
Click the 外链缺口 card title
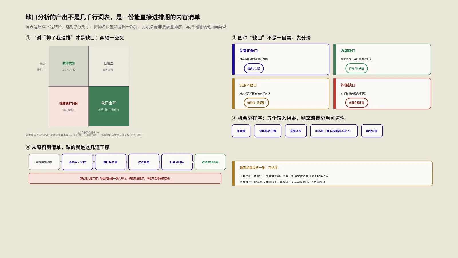click(348, 85)
